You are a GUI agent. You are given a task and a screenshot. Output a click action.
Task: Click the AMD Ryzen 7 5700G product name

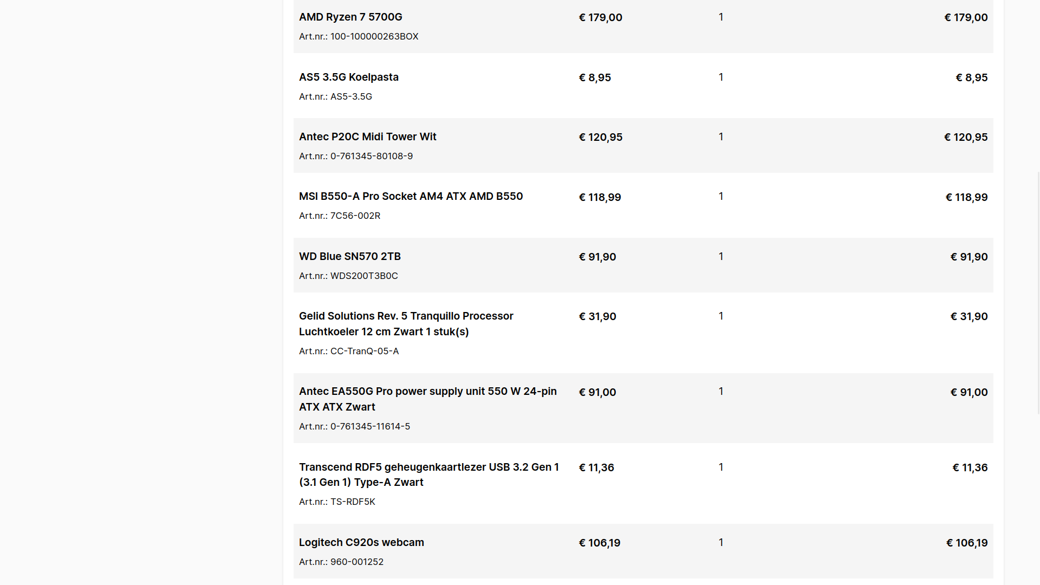point(350,17)
